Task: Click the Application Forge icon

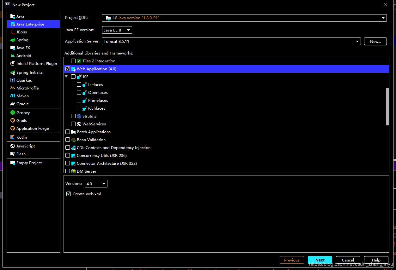Action: click(13, 129)
